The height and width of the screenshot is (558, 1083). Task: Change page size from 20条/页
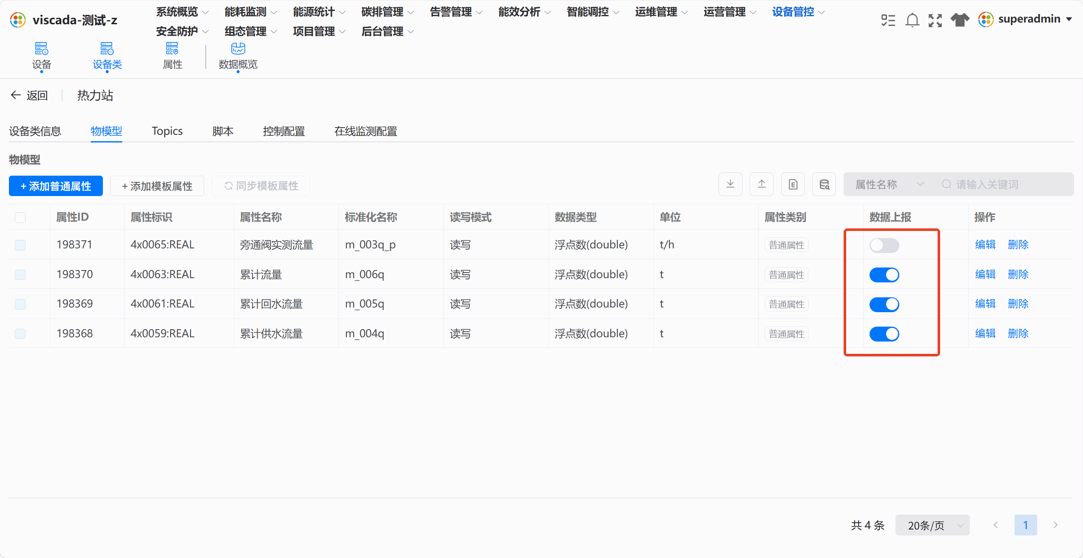pos(932,525)
